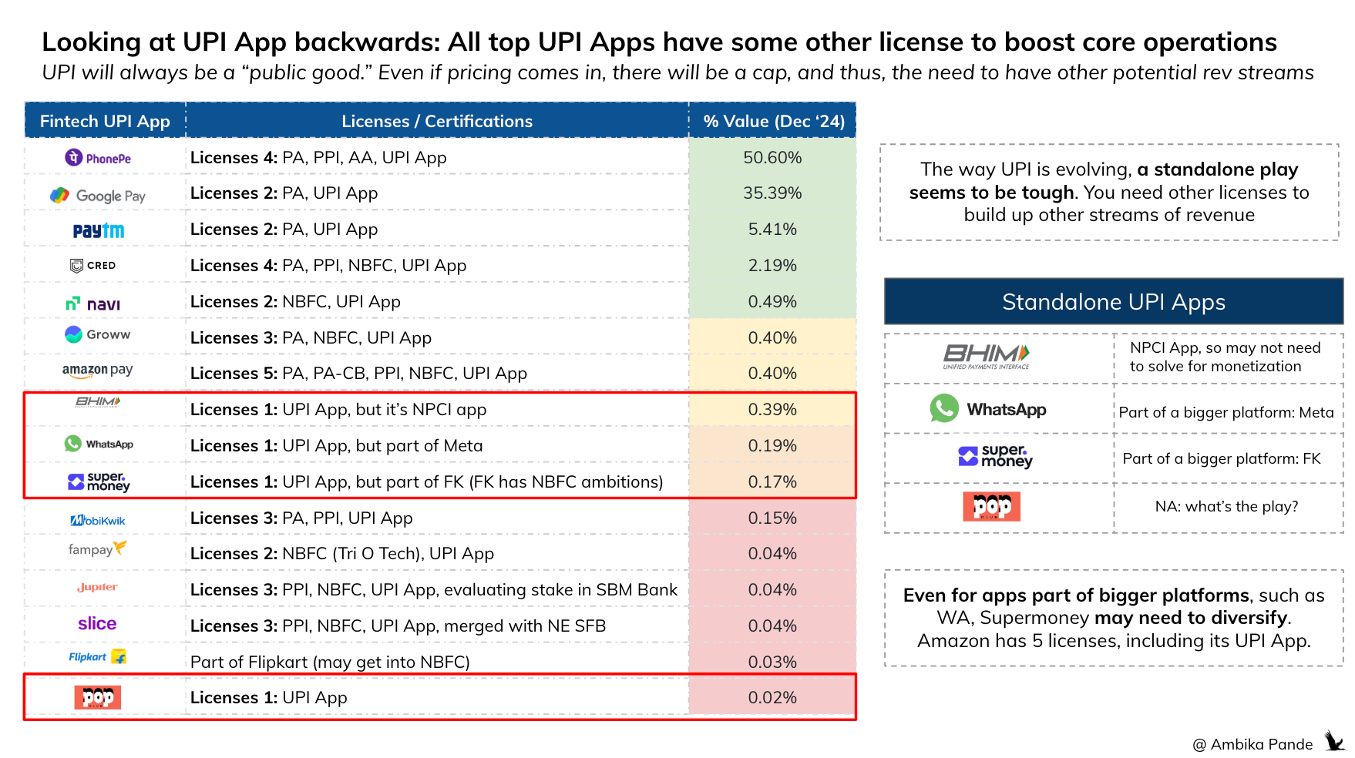
Task: Click the large BHIM logo under Standalone UPI Apps
Action: [x=987, y=357]
